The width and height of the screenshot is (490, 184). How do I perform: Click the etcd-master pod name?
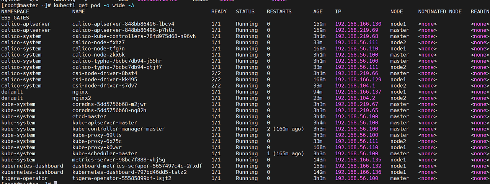point(89,116)
